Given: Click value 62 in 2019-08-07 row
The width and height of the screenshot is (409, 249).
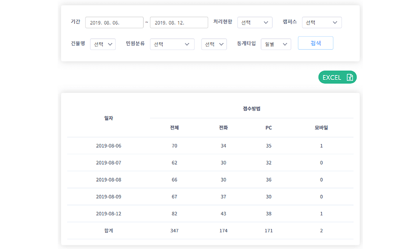Looking at the screenshot, I should 175,163.
